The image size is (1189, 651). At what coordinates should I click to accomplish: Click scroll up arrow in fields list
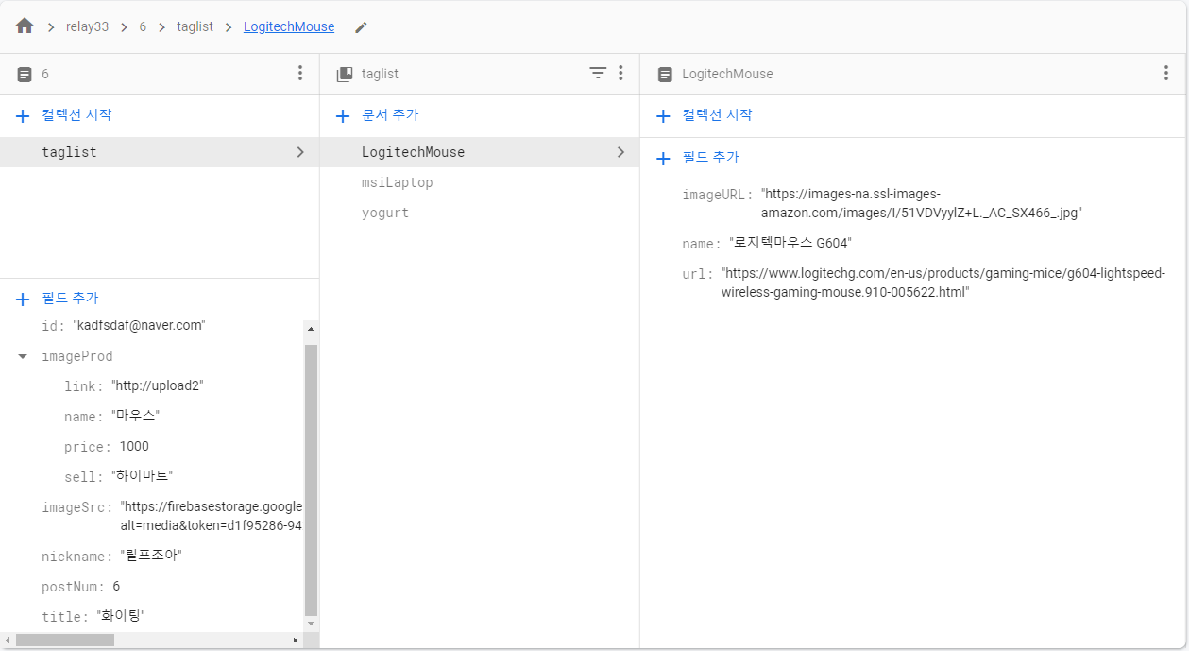311,329
